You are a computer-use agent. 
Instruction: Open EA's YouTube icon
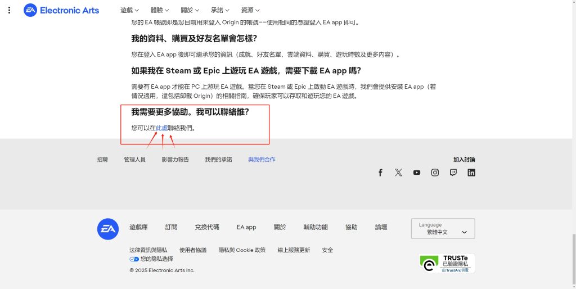pos(417,173)
